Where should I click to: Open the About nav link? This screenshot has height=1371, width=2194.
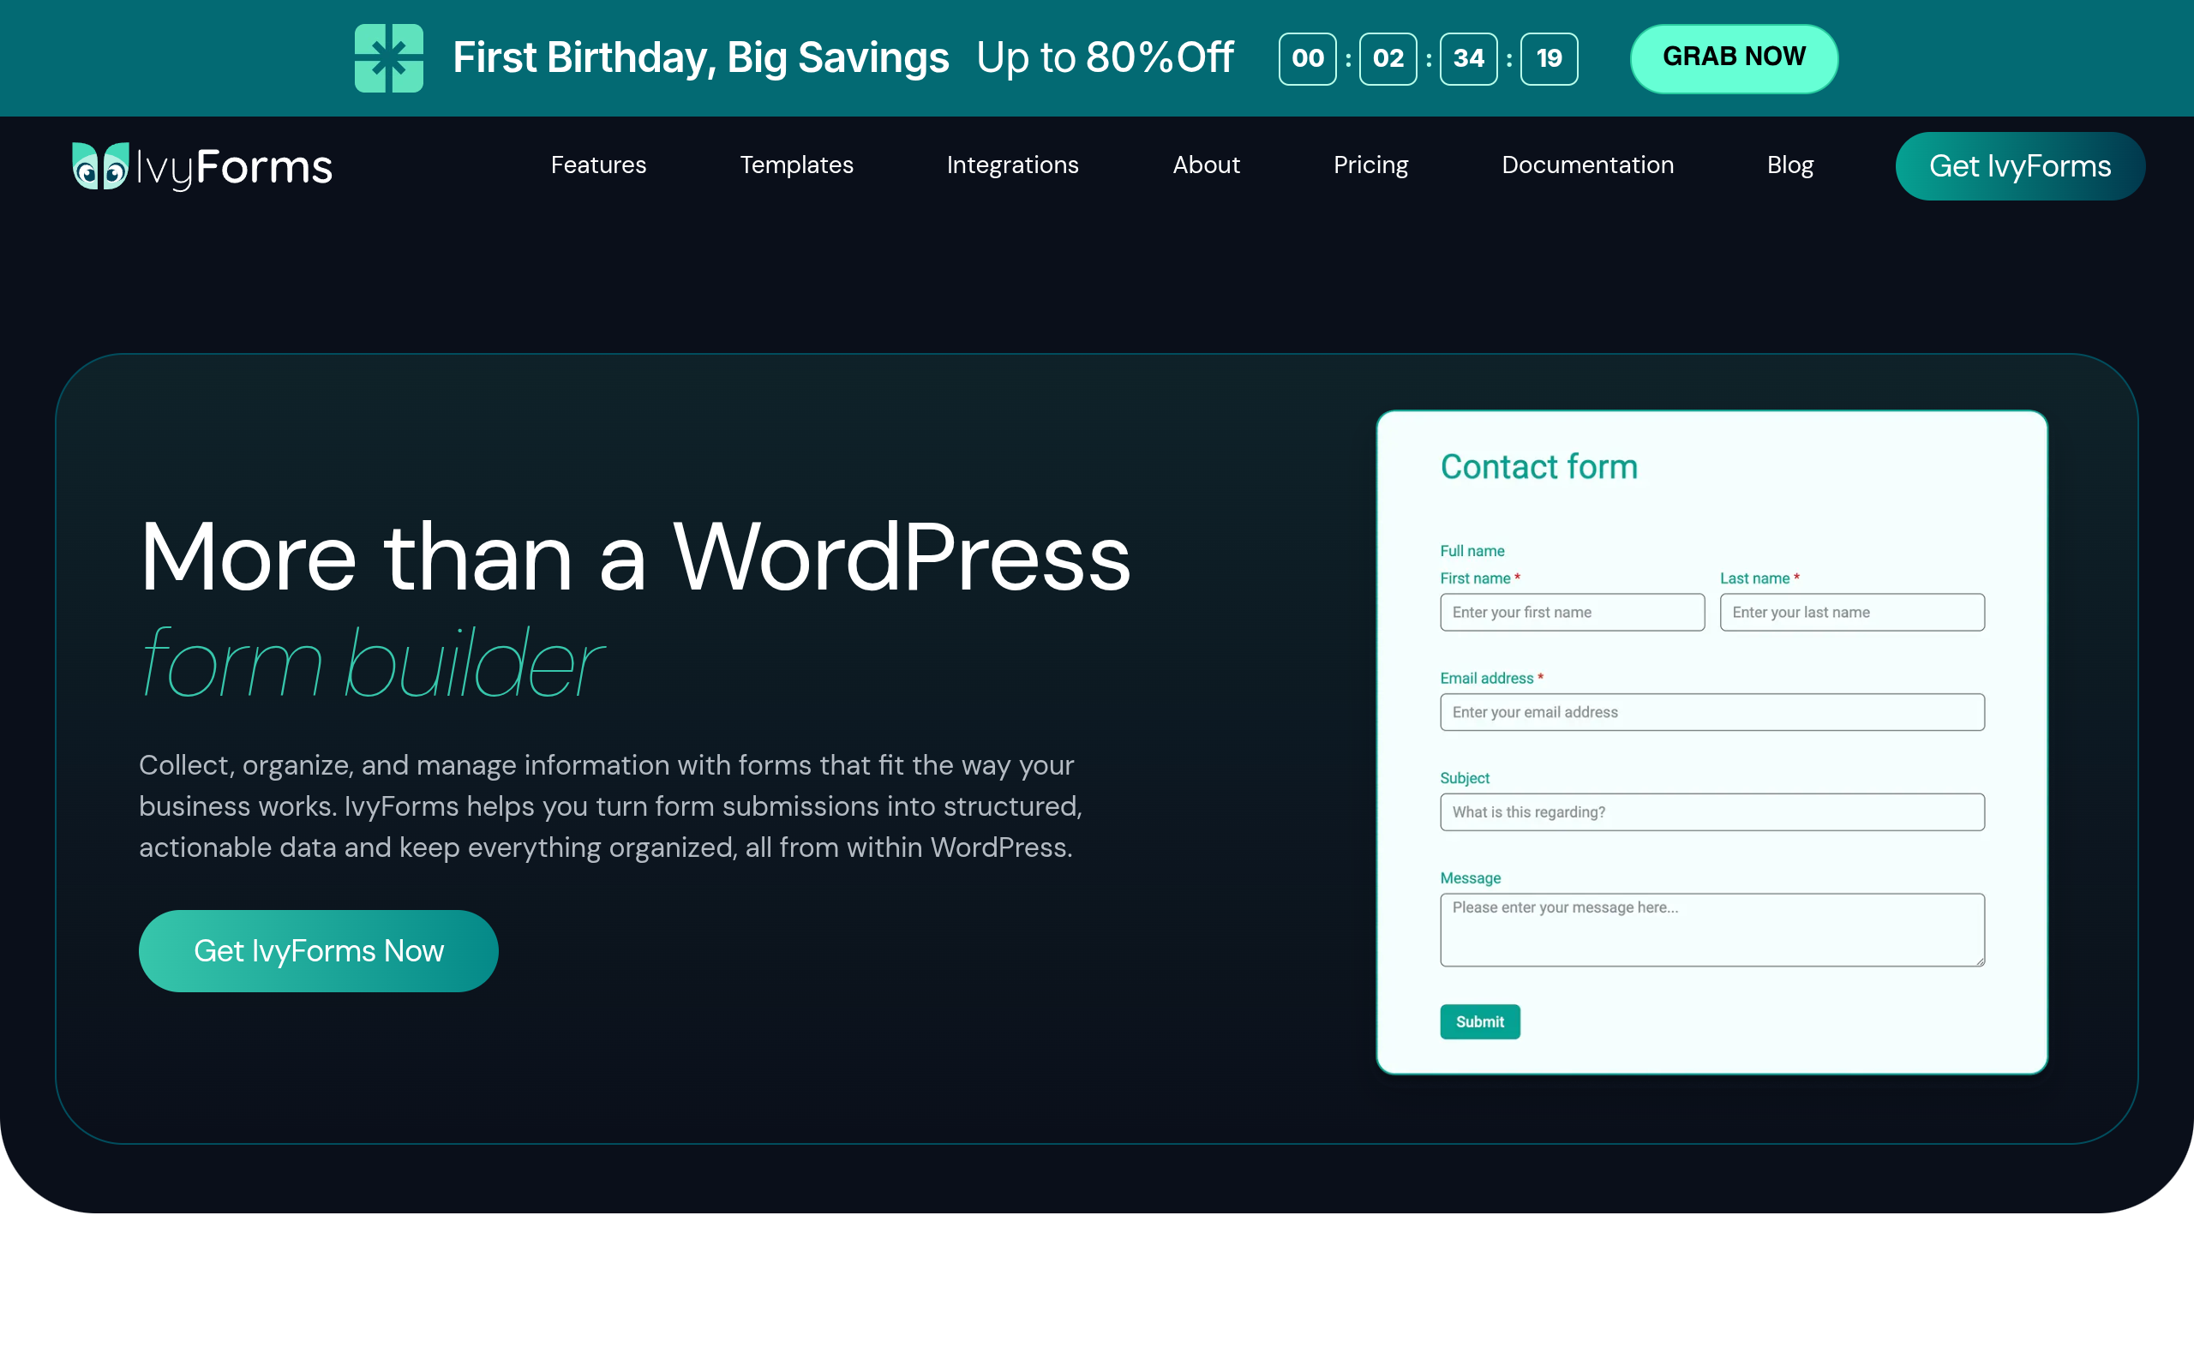point(1206,165)
